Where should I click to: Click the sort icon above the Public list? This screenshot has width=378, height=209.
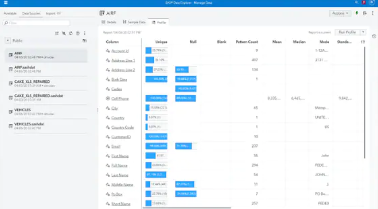(x=57, y=33)
